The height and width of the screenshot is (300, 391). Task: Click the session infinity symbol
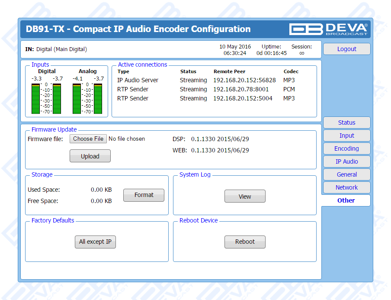pos(301,53)
